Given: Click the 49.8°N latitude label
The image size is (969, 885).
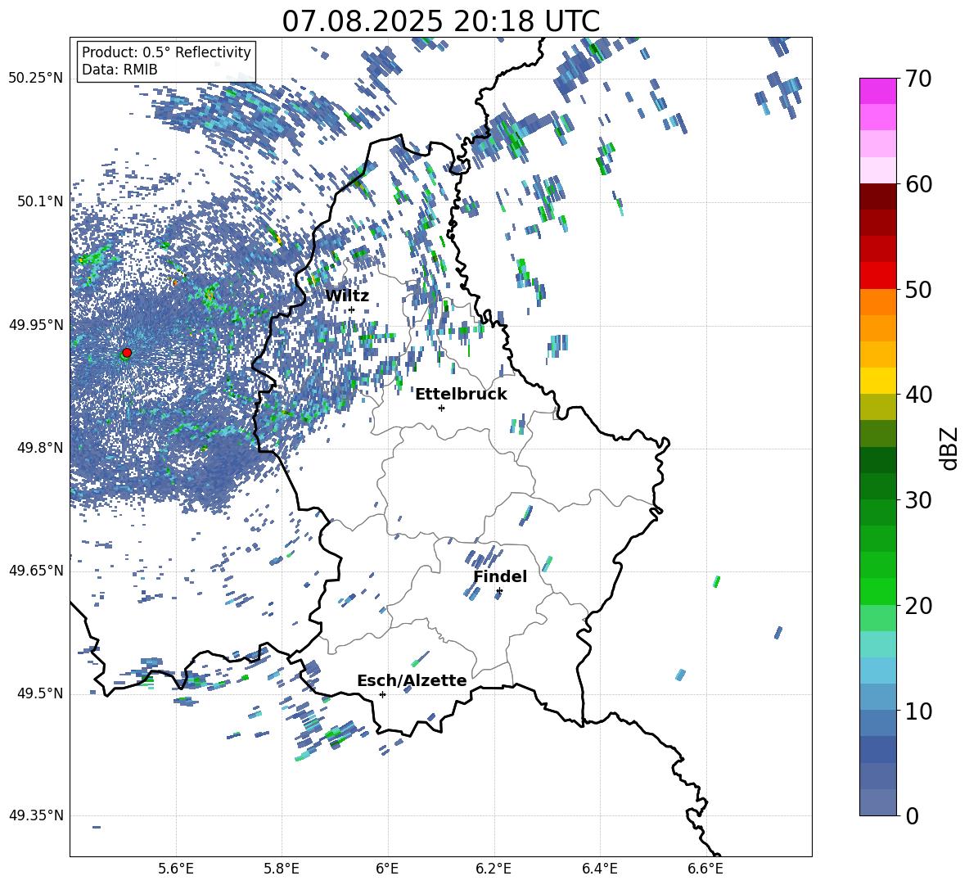Looking at the screenshot, I should point(40,448).
